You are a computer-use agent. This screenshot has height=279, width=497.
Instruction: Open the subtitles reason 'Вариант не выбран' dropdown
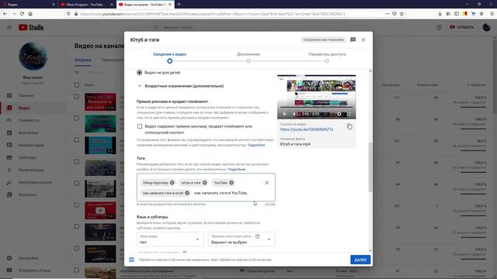coord(242,239)
